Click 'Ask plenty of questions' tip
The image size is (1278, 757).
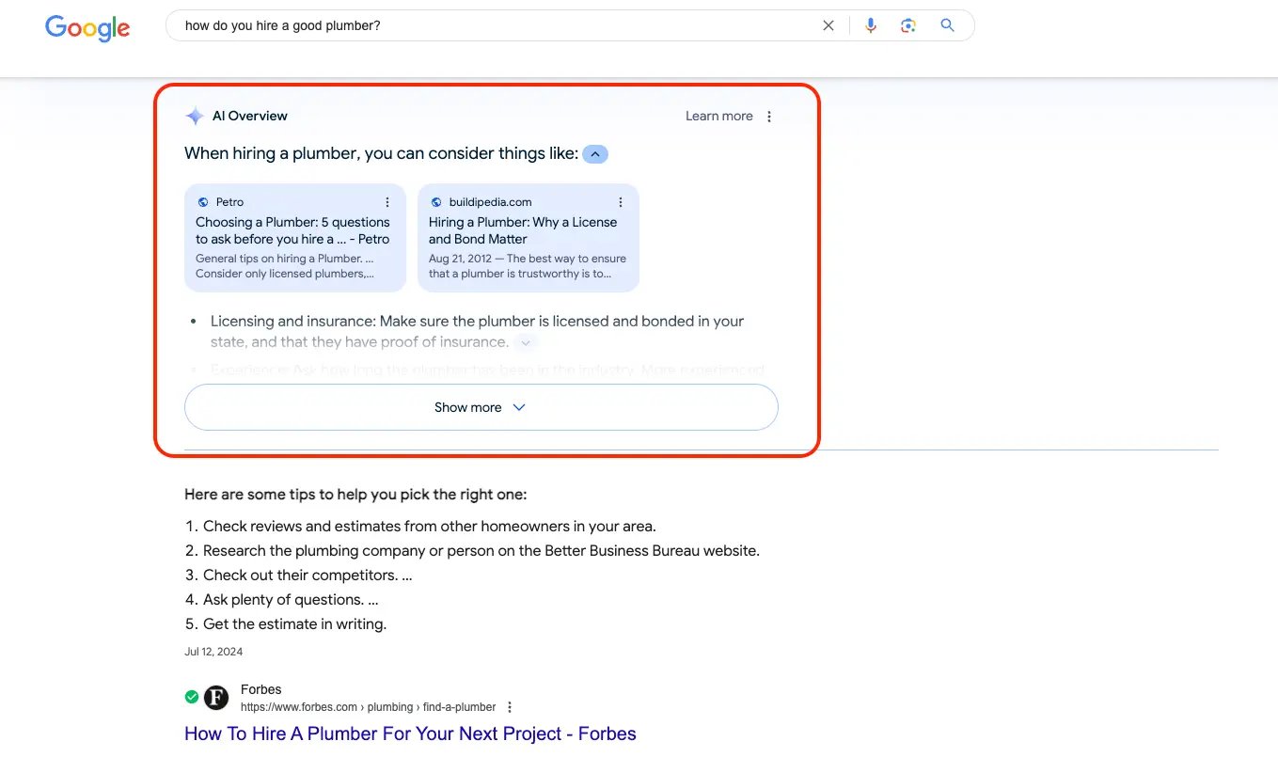pyautogui.click(x=291, y=600)
